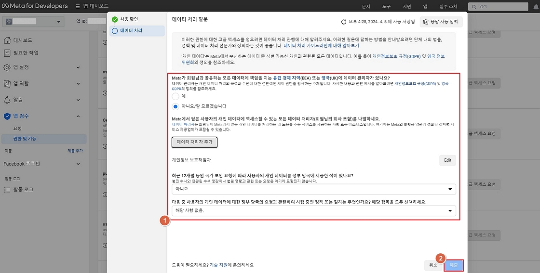Click the 알림 bell icon in sidebar
Screen dimensions: 540x273
click(x=7, y=100)
